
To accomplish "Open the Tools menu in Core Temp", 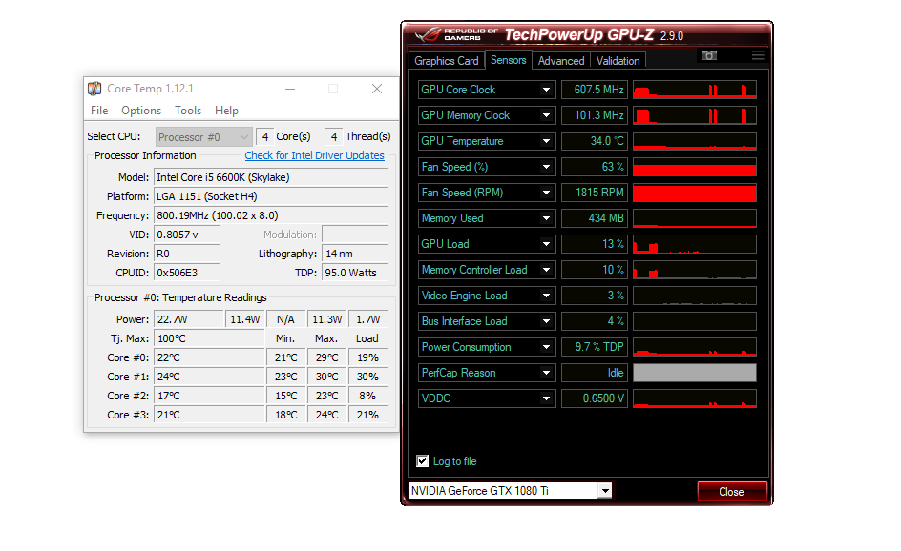I will pos(188,111).
